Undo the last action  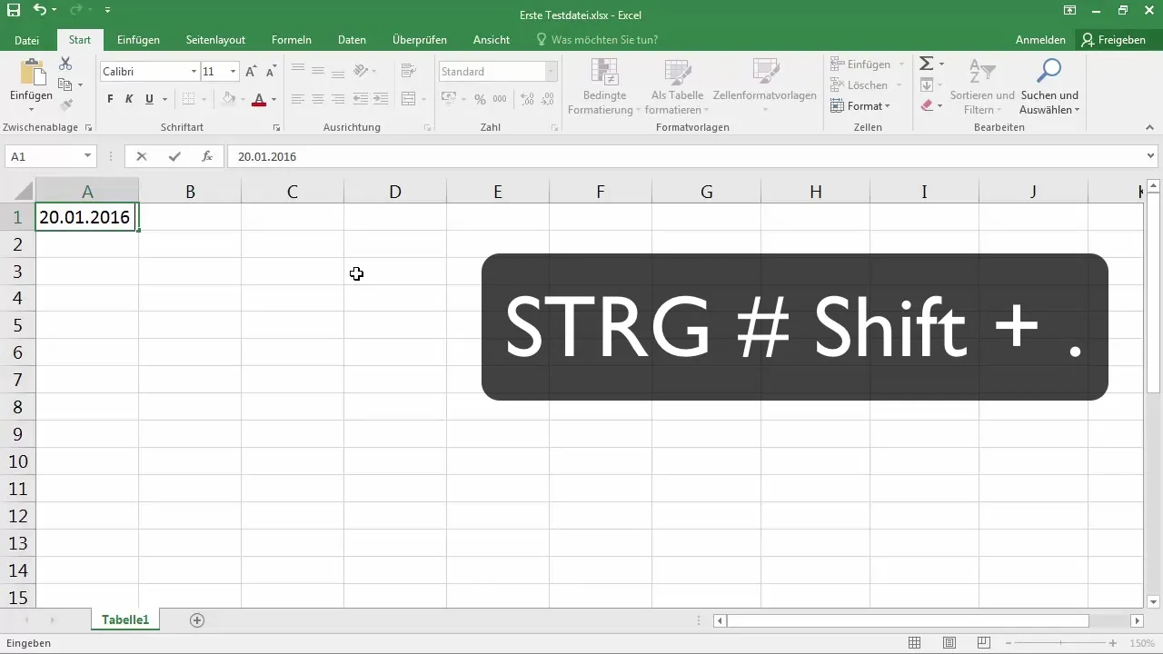40,10
